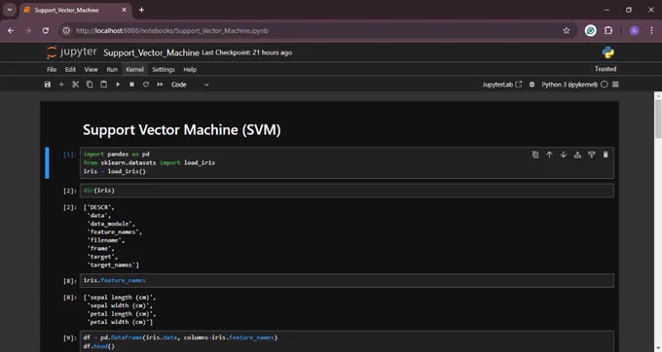
Task: Click the kernel status circle indicator
Action: pyautogui.click(x=605, y=85)
